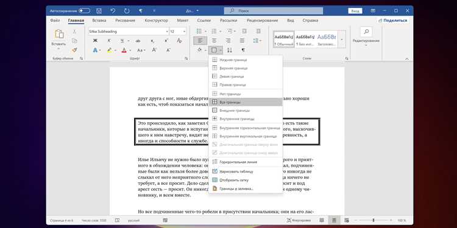Switch to the Макет tab
Viewport: 457px width, 228px height.
182,21
